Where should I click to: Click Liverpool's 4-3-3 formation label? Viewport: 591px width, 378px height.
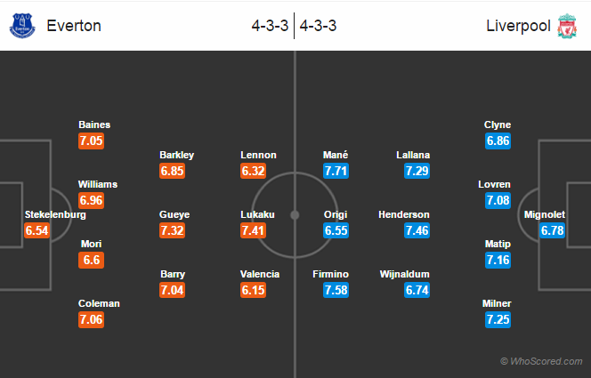[x=318, y=26]
